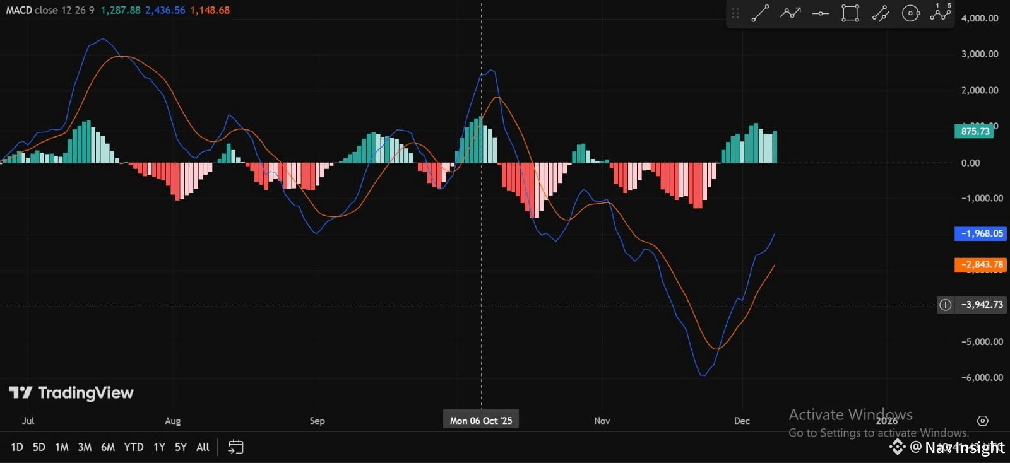Select the Rectangle shape tool
The height and width of the screenshot is (463, 1010).
[x=850, y=13]
